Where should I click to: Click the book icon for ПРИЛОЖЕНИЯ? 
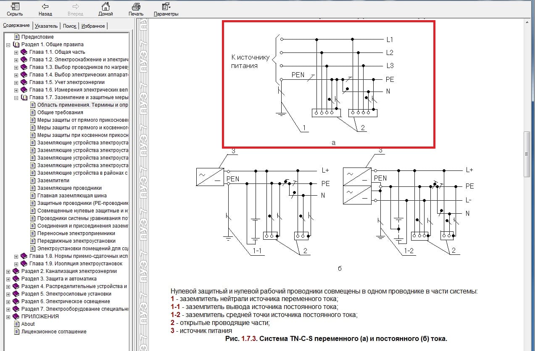pyautogui.click(x=16, y=317)
